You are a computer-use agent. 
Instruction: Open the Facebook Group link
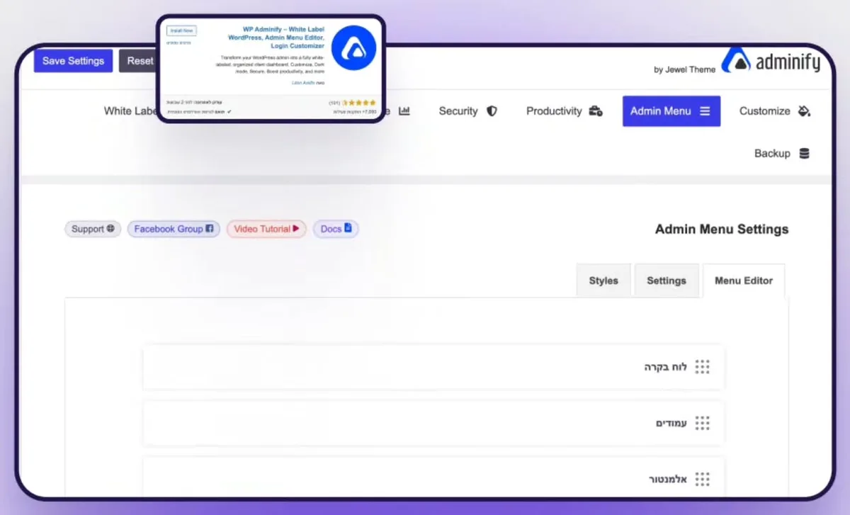[x=174, y=229]
